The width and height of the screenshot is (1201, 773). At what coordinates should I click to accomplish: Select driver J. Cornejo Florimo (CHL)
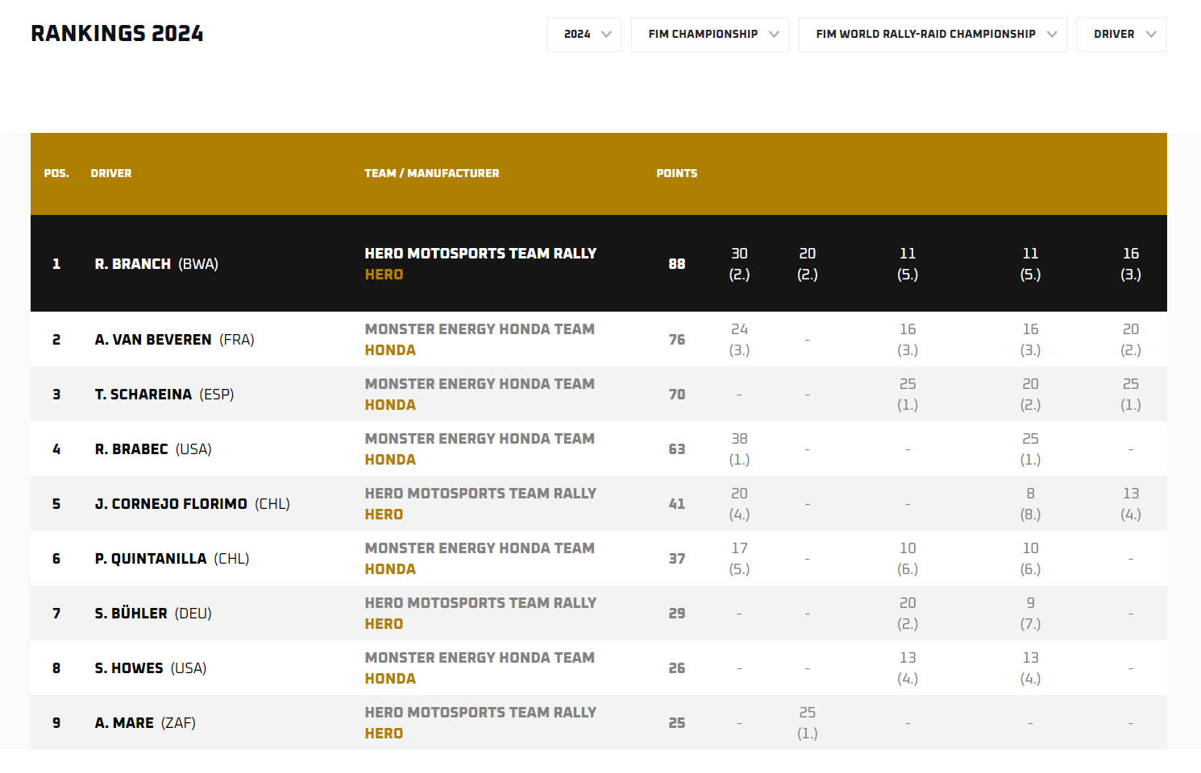pos(192,504)
